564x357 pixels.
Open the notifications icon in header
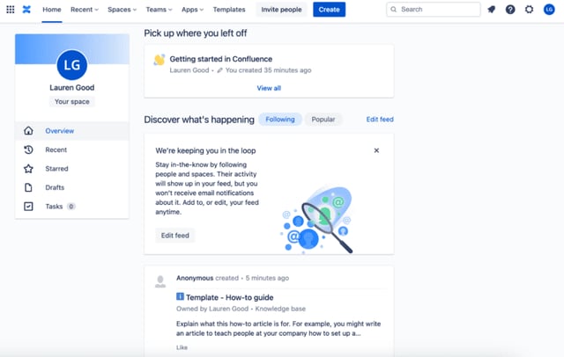tap(492, 10)
